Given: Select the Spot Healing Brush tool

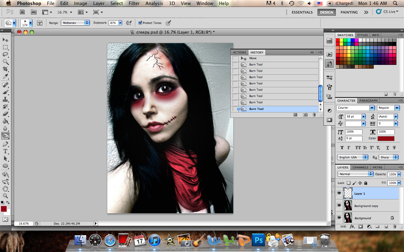Looking at the screenshot, I should [5, 85].
